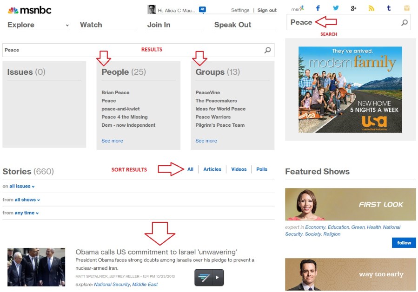Open the notification badge showing 41

[x=202, y=9]
